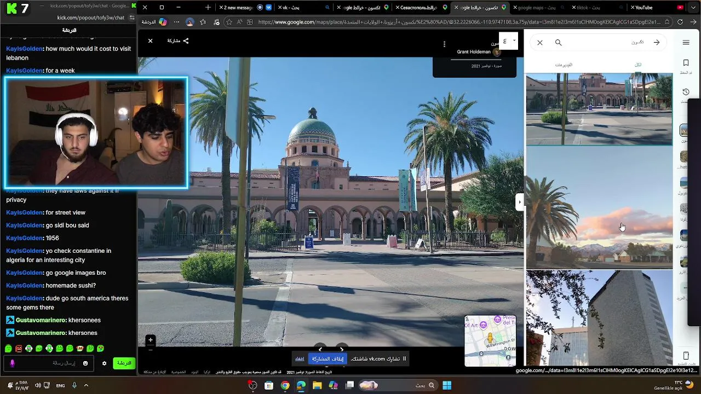Open the privacy (الخصوصية) footer link
Screen dimensions: 701x394
pos(179,372)
